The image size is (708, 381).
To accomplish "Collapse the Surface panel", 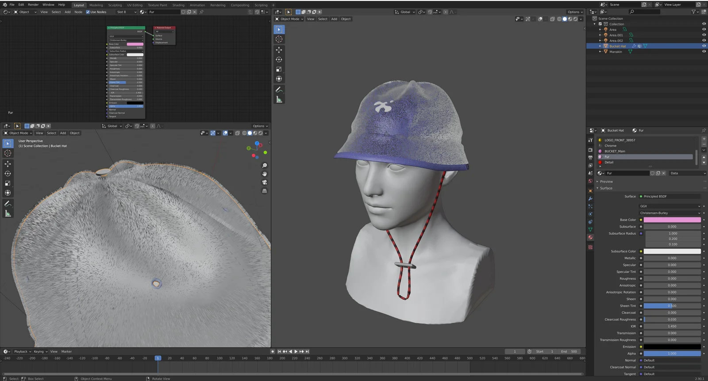I will coord(606,188).
